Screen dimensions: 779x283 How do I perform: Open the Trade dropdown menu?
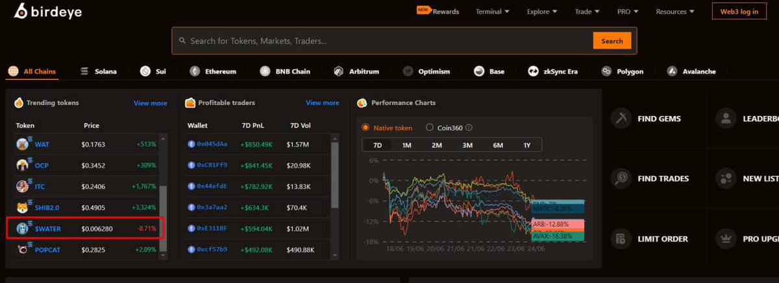click(x=587, y=11)
